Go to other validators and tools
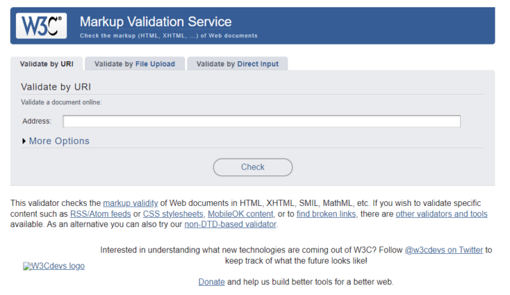Viewport: 510px width, 295px height. [x=442, y=214]
